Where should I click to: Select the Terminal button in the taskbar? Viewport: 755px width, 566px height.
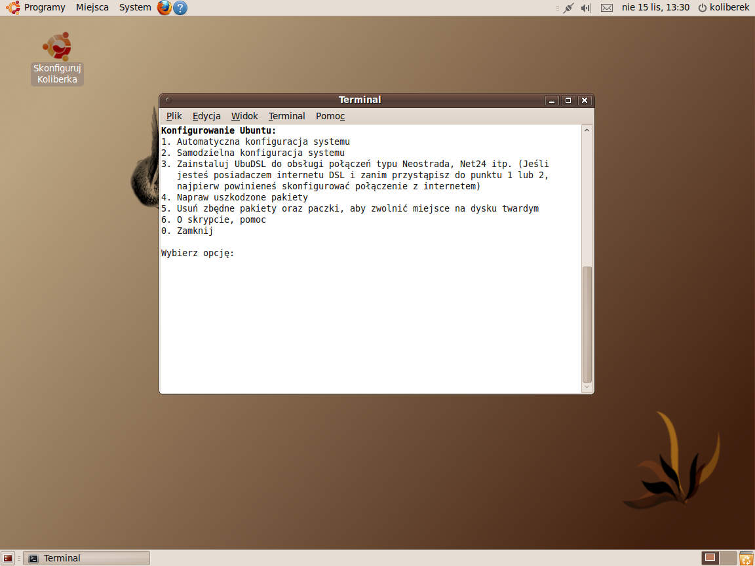pos(87,558)
